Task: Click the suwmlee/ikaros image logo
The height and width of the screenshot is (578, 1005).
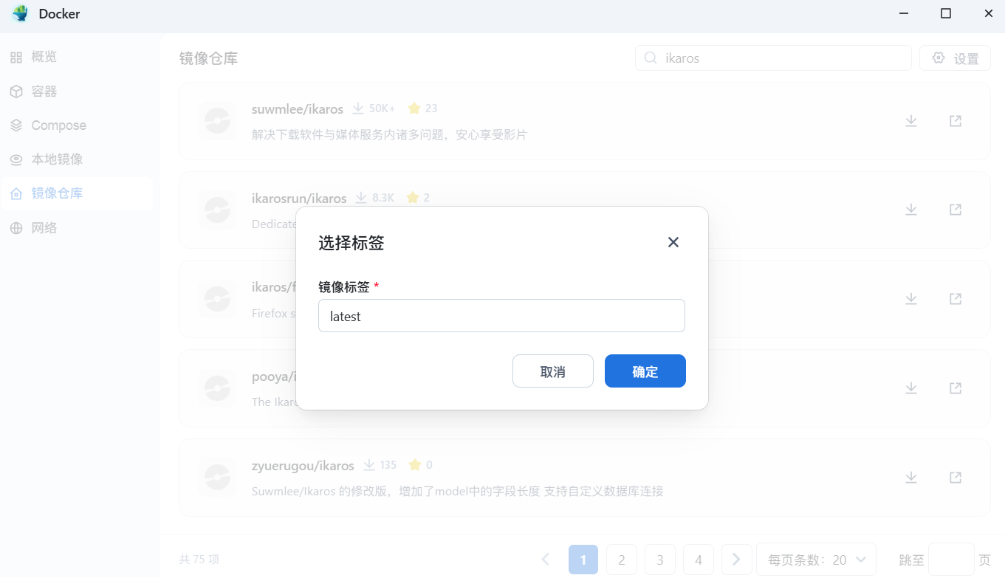Action: (217, 121)
